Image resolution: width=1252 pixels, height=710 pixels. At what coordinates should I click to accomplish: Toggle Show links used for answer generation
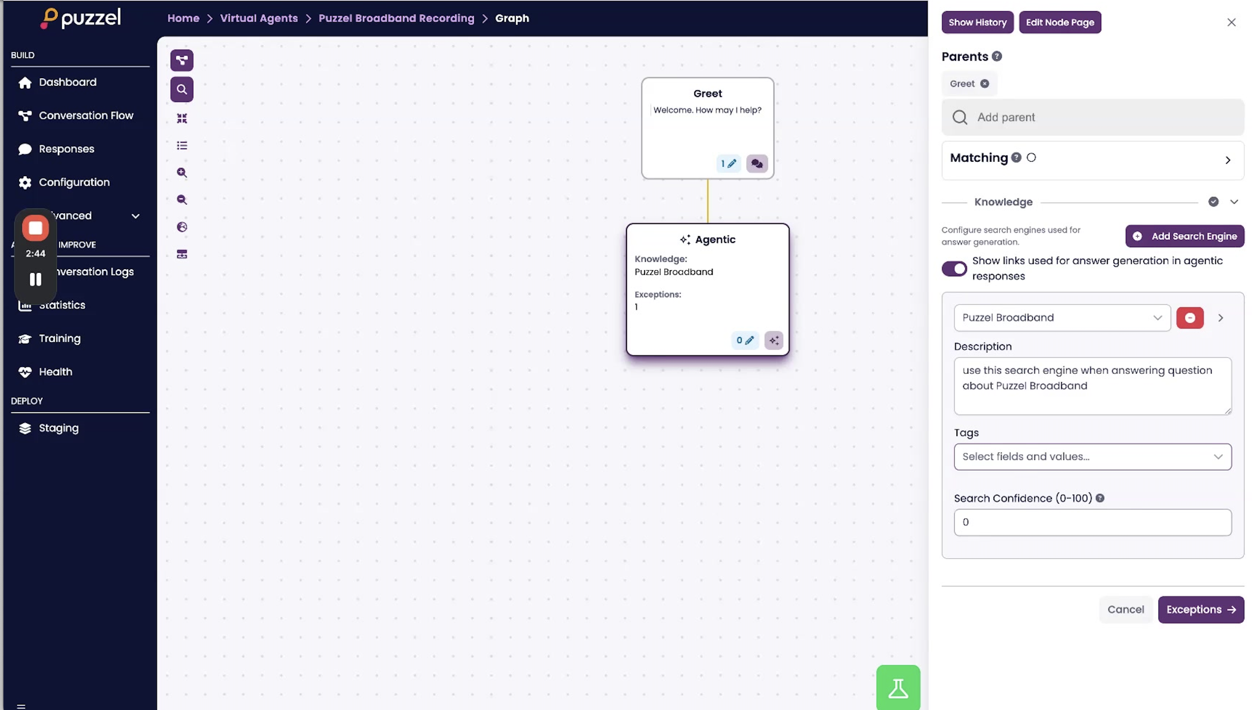point(954,269)
